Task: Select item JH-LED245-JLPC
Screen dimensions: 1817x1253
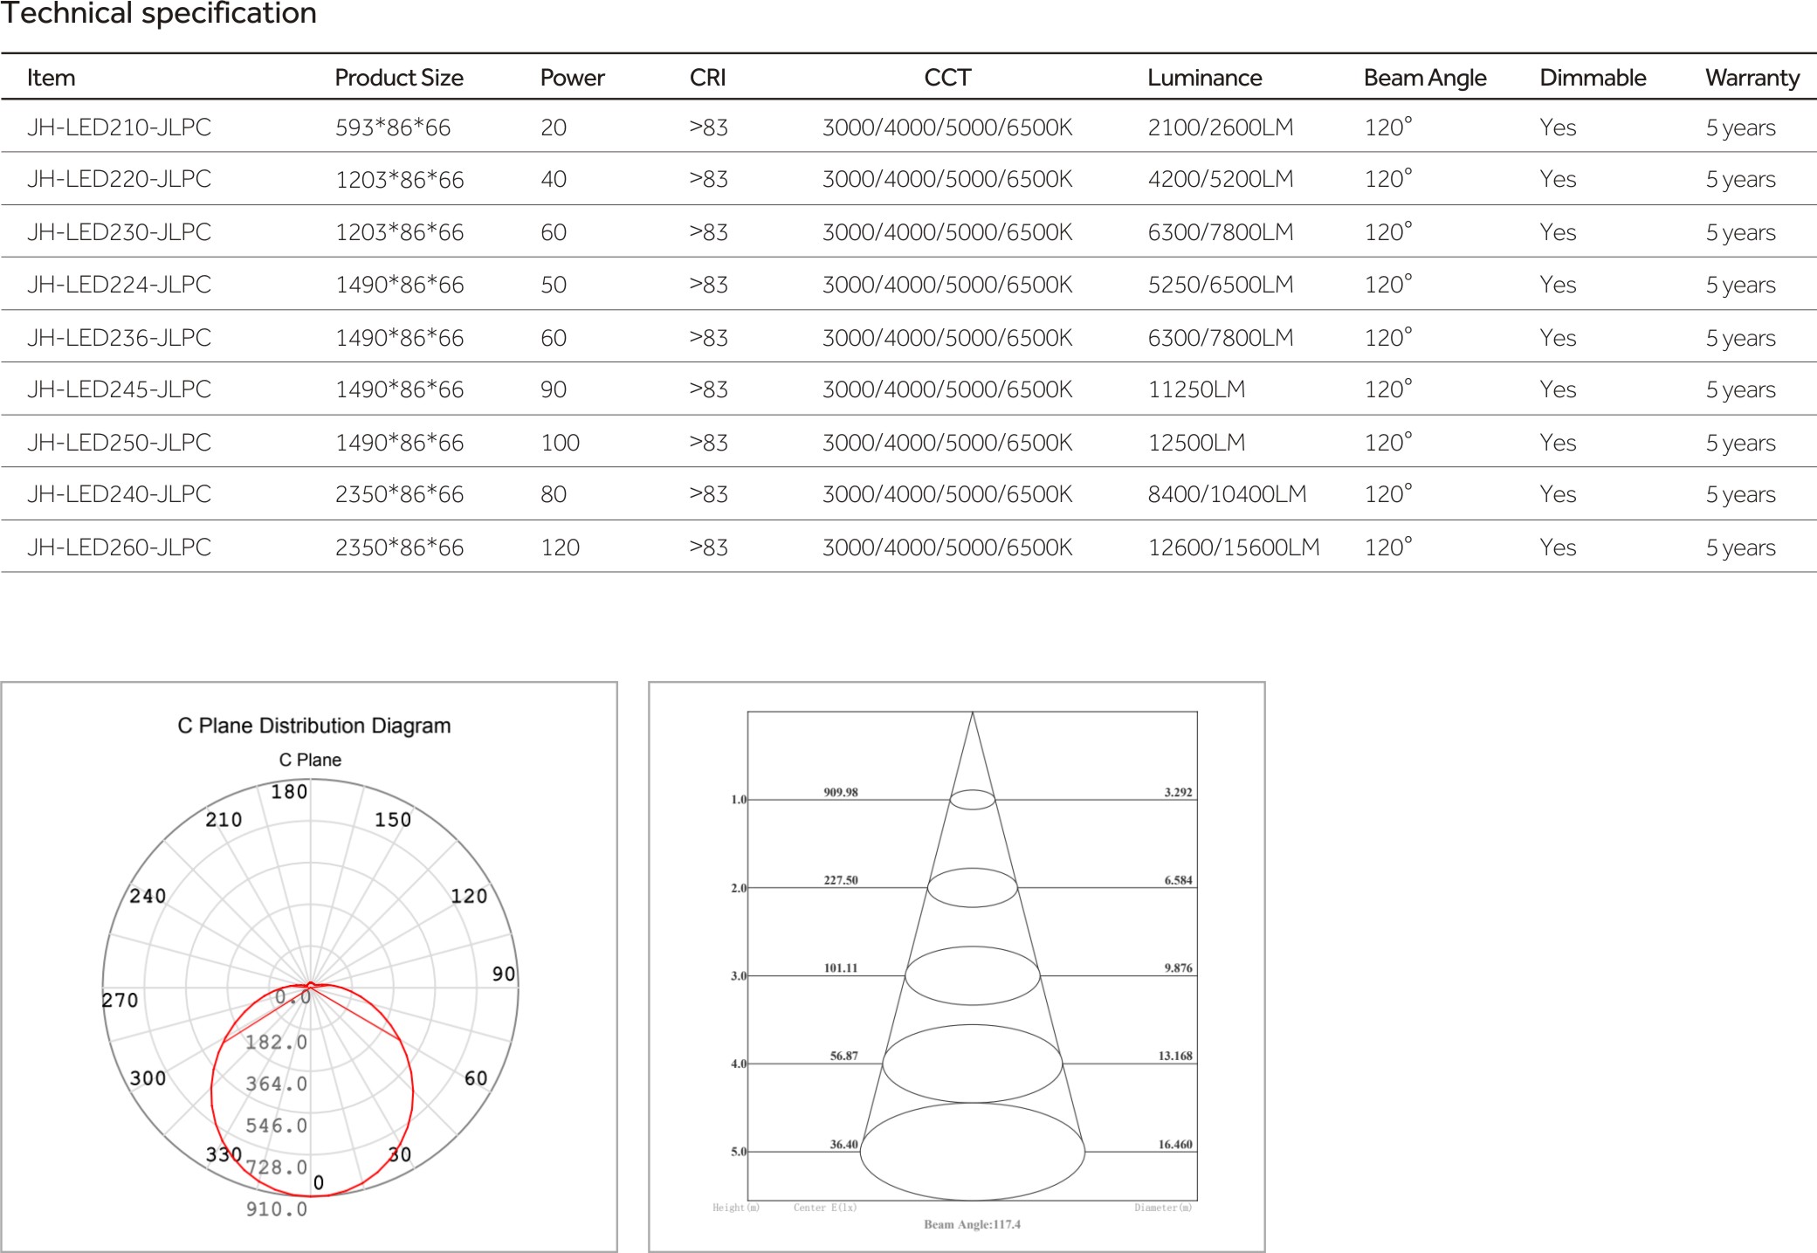Action: point(119,389)
